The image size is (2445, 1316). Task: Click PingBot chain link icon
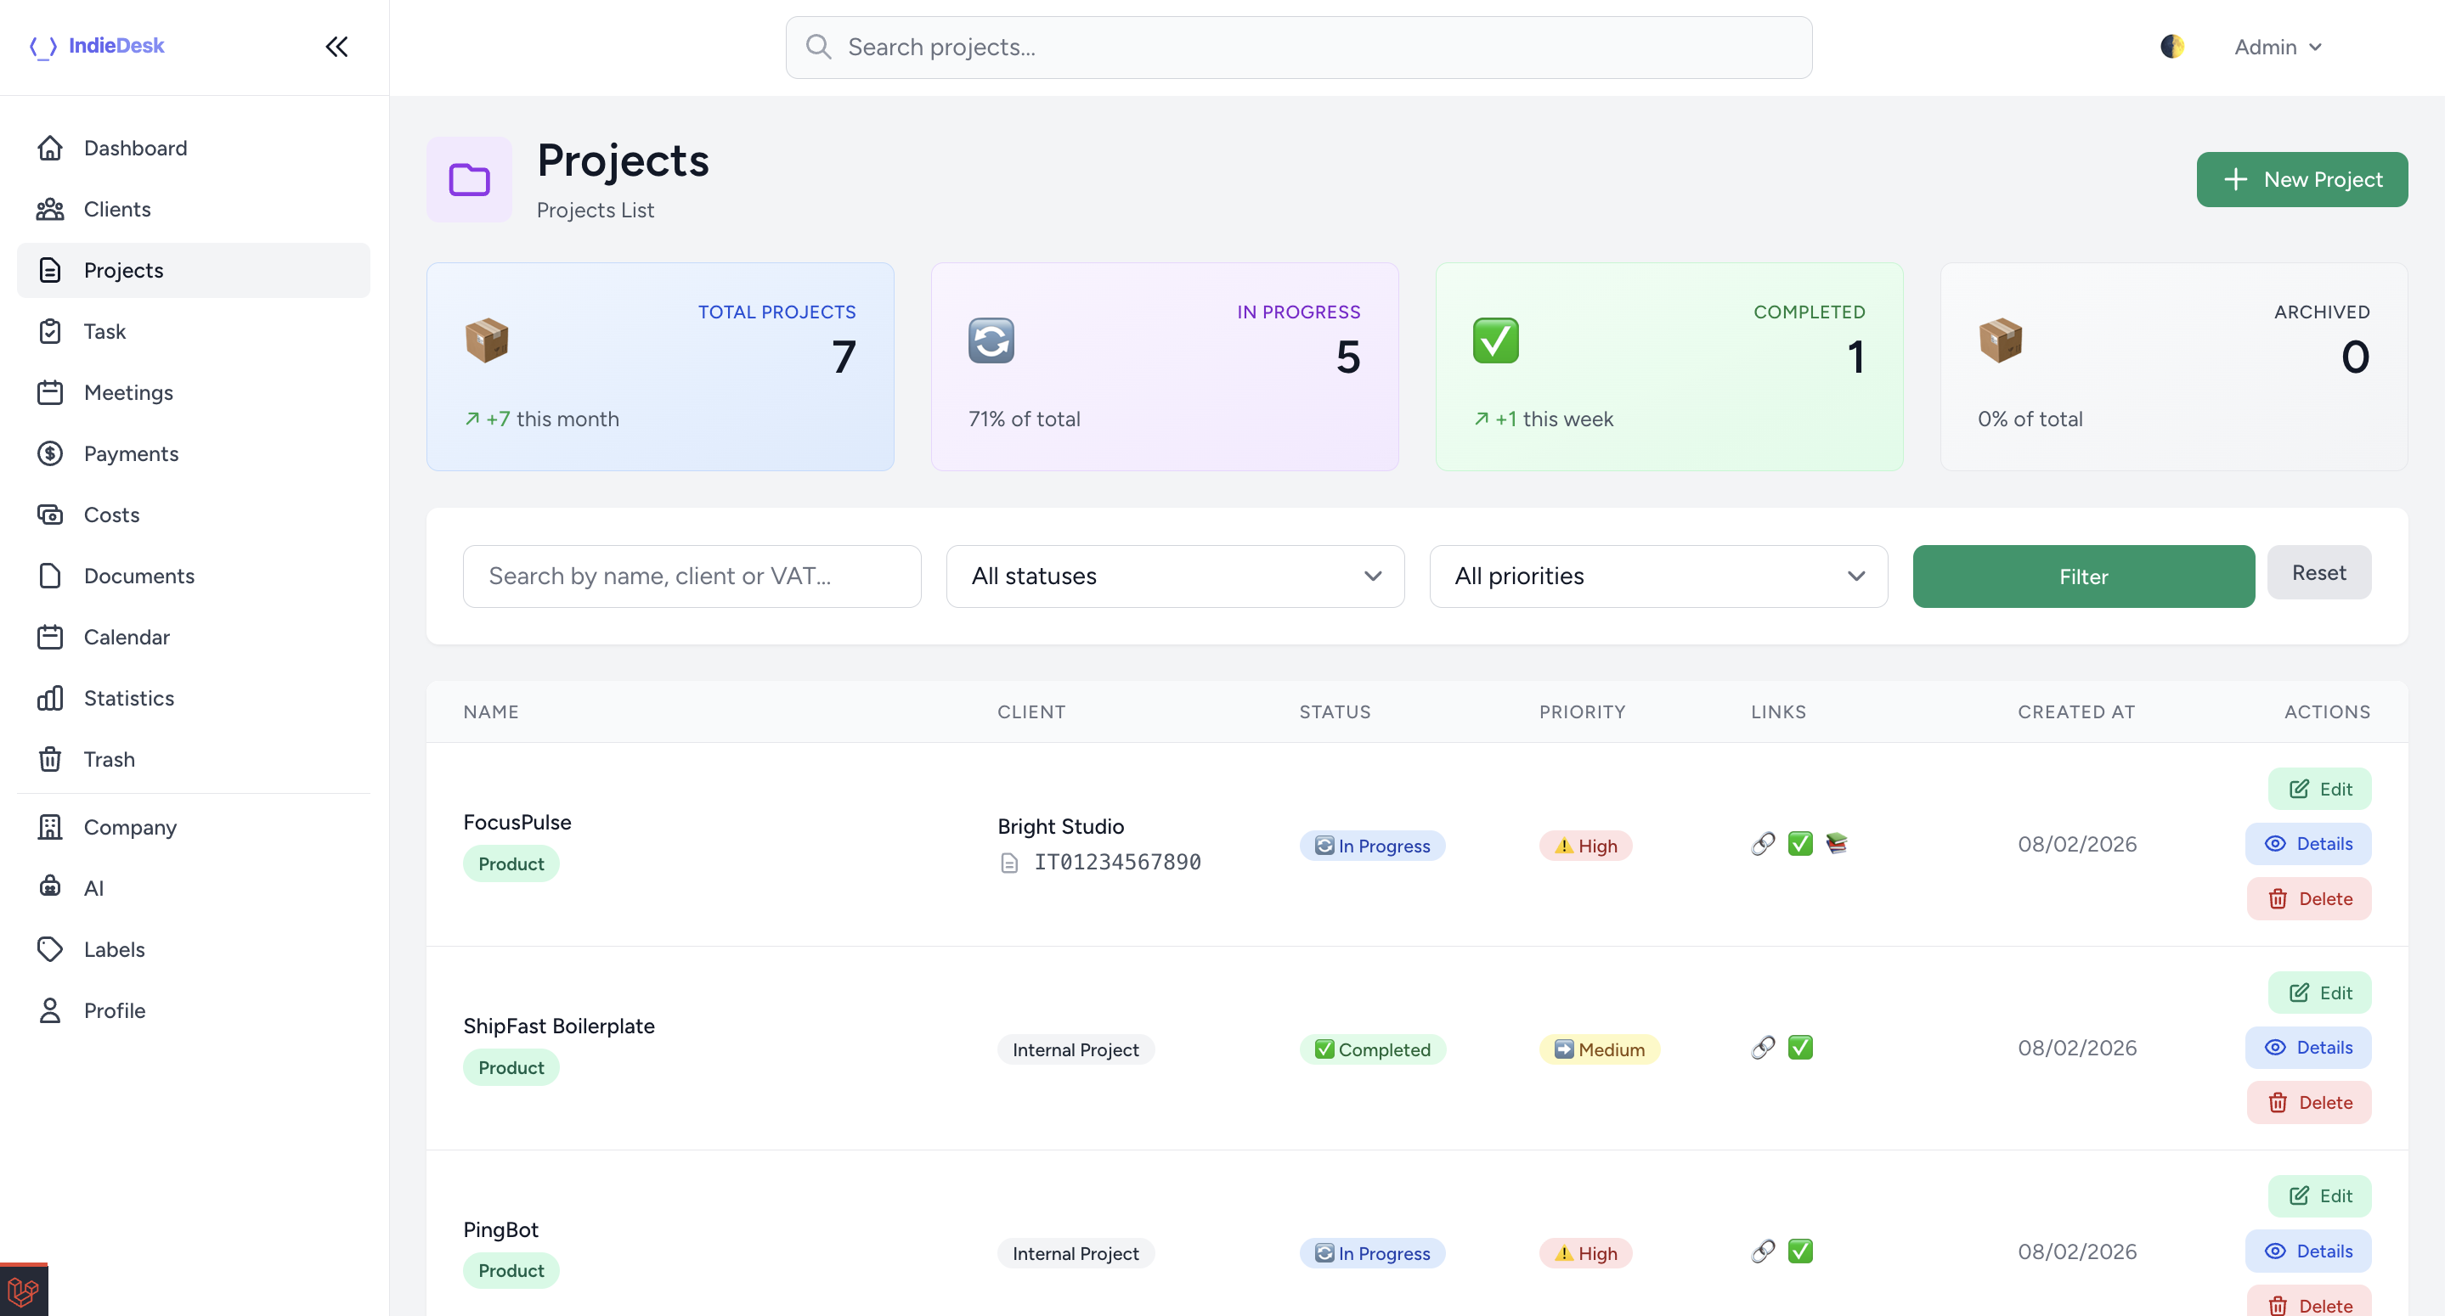coord(1763,1251)
